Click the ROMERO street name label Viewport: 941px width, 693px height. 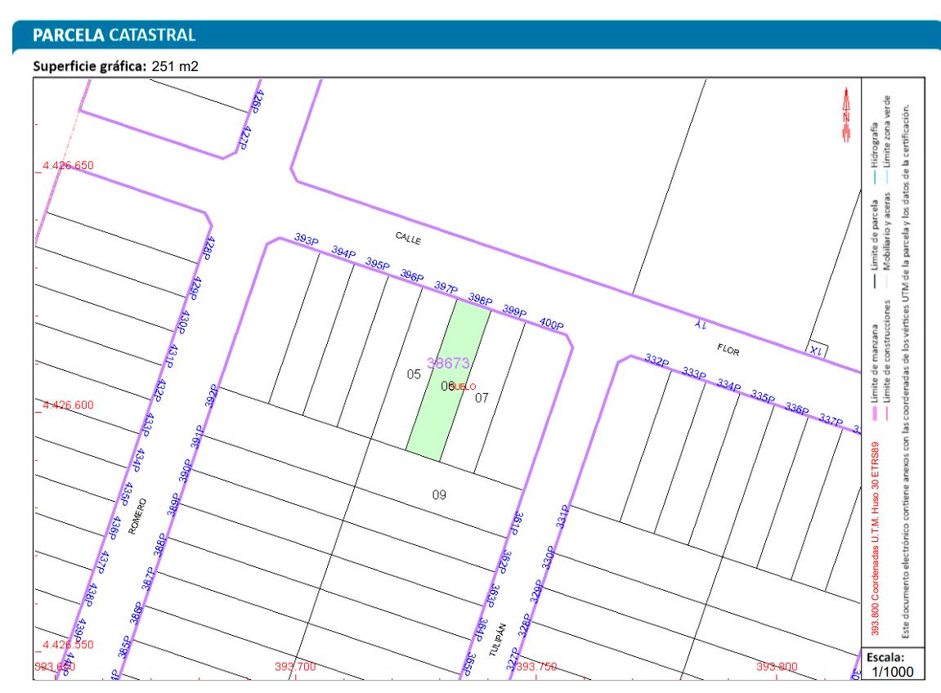136,514
